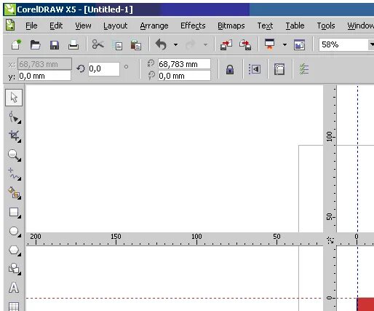
Task: Click the New document icon
Action: [16, 44]
